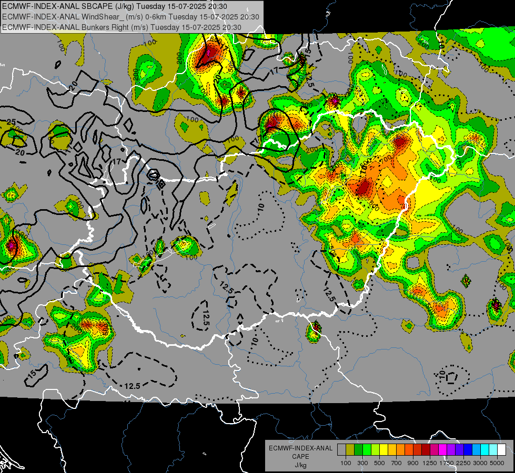The width and height of the screenshot is (515, 473).
Task: Click the pure yellow swatch after 500
Action: (x=383, y=450)
